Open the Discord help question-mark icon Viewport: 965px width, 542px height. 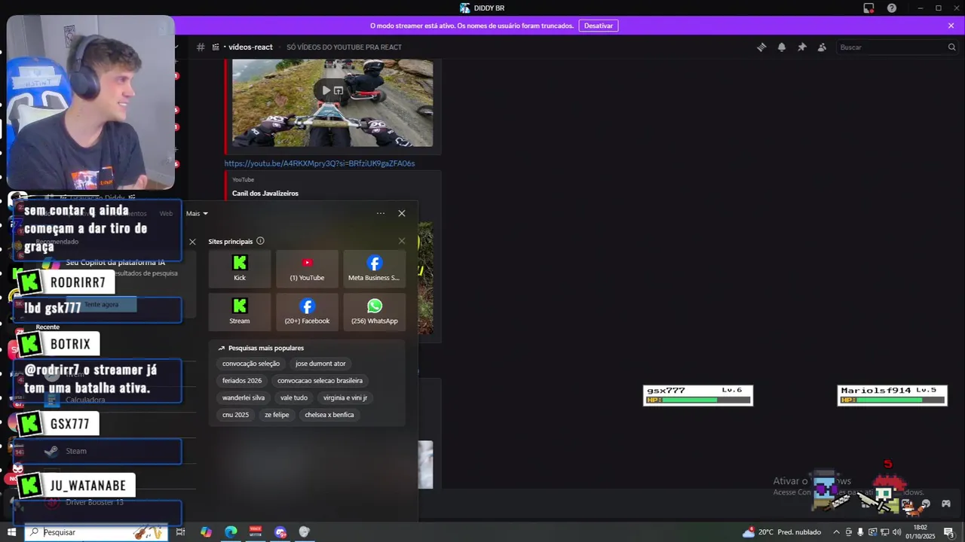coord(892,8)
